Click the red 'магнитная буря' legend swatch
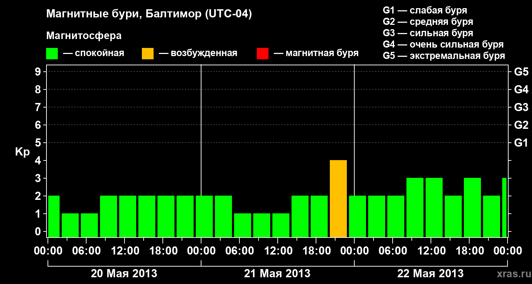Viewport: 532px width, 284px height. 262,54
